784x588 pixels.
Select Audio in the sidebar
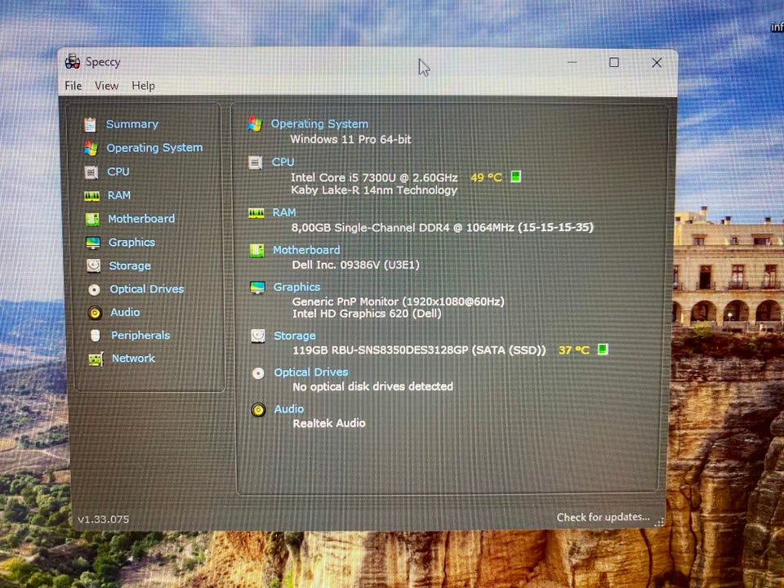point(125,313)
